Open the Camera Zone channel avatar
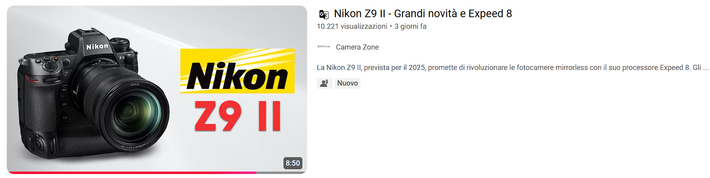Viewport: 710px width, 178px height. (324, 47)
